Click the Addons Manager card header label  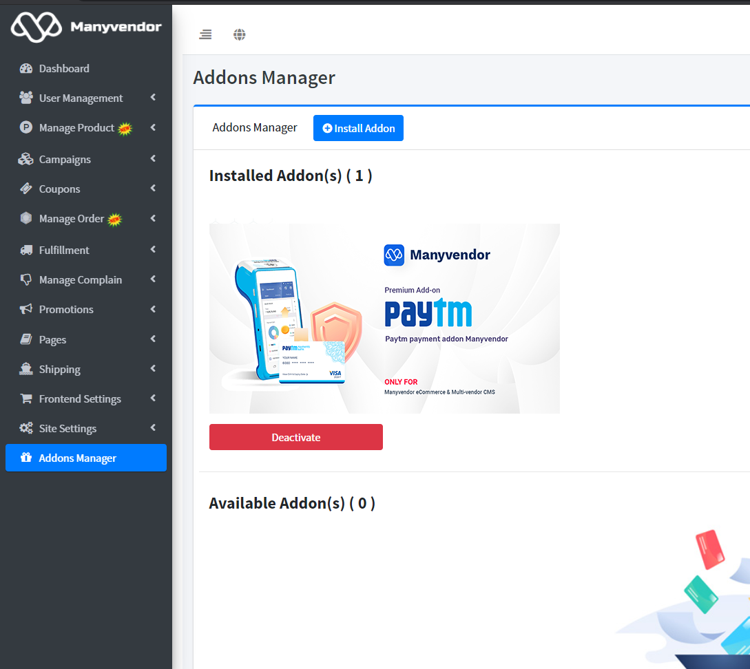tap(254, 127)
